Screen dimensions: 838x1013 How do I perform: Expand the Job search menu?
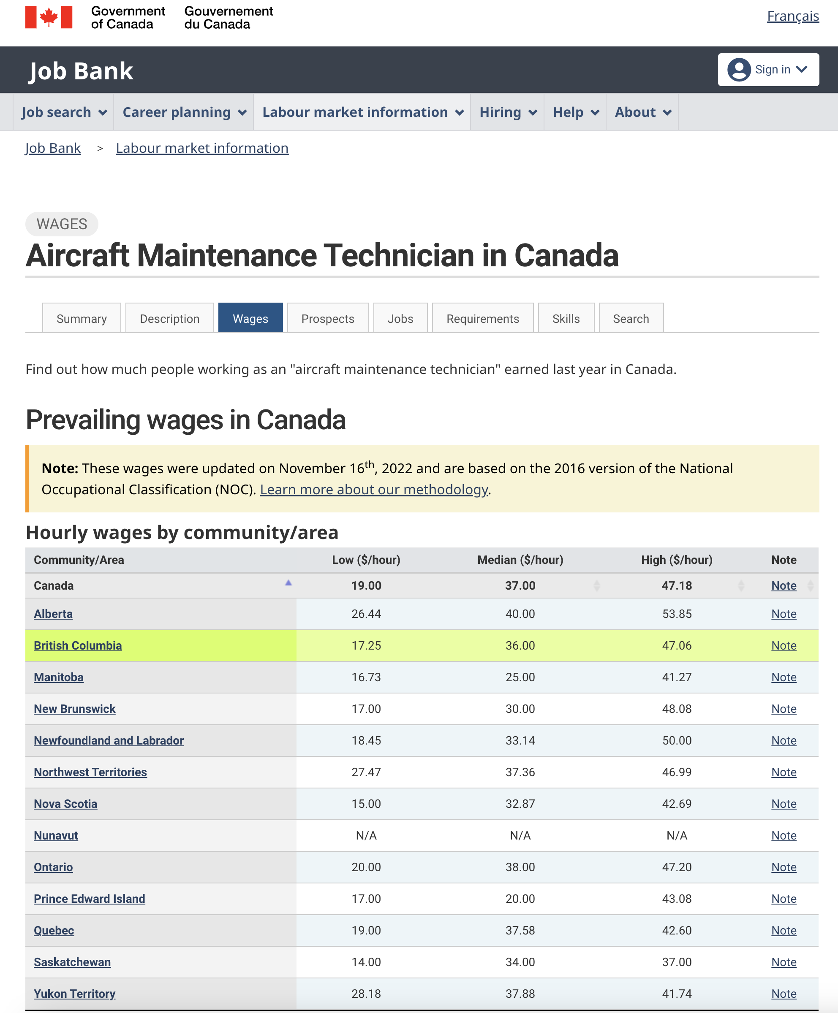(64, 112)
